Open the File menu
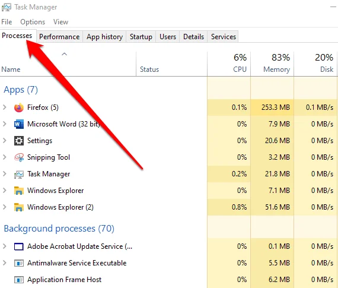 [7, 22]
